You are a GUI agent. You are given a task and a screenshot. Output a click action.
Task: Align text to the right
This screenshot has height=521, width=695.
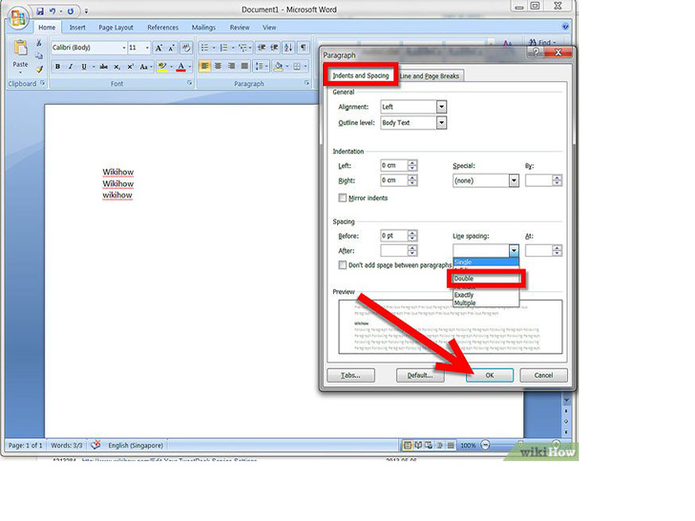(231, 67)
